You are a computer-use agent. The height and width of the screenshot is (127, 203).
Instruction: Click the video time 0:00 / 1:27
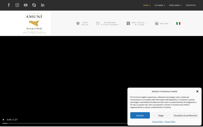[x=12, y=120]
